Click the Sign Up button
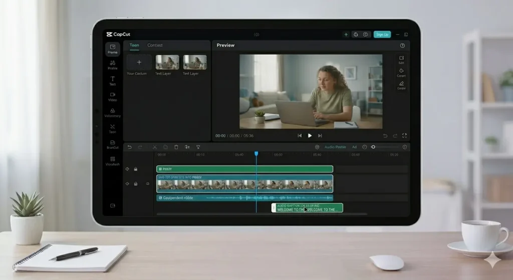The width and height of the screenshot is (513, 280). (x=382, y=35)
